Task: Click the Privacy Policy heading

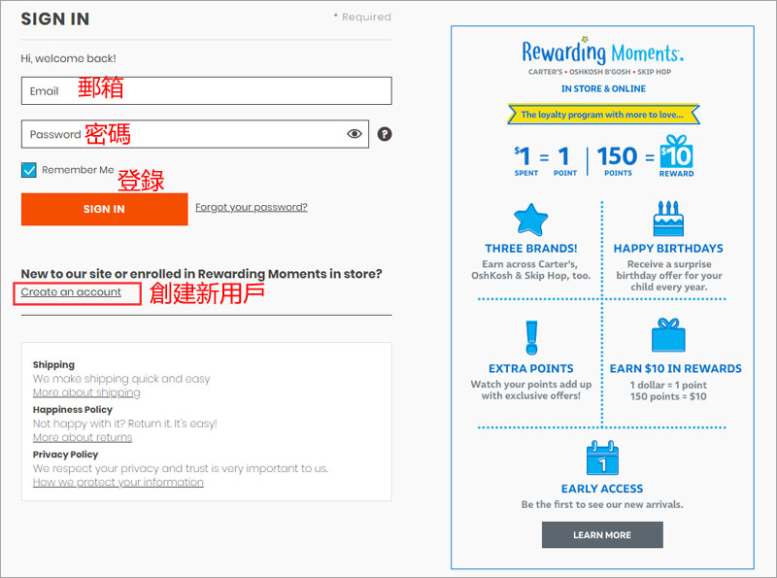Action: pyautogui.click(x=65, y=455)
